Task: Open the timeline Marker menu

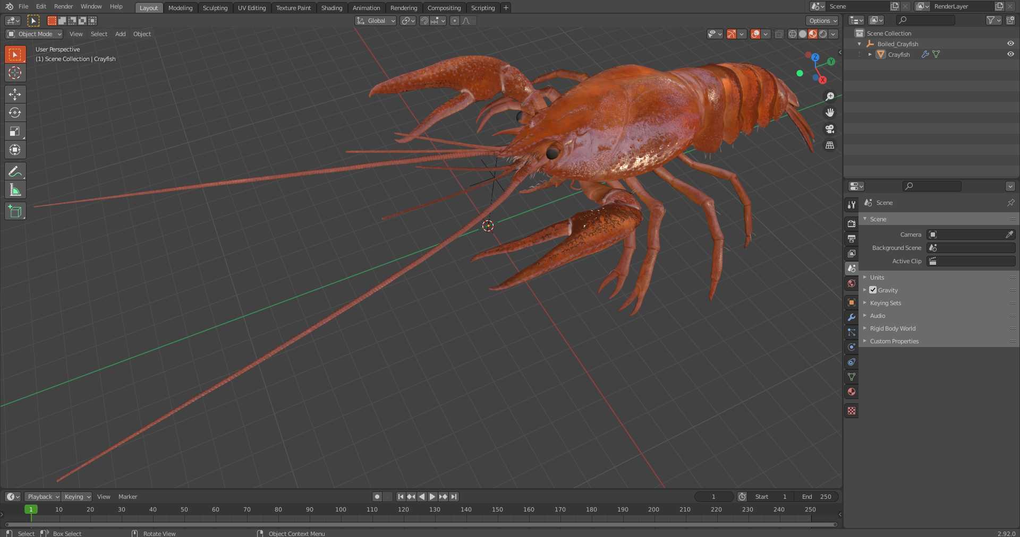Action: (x=127, y=497)
